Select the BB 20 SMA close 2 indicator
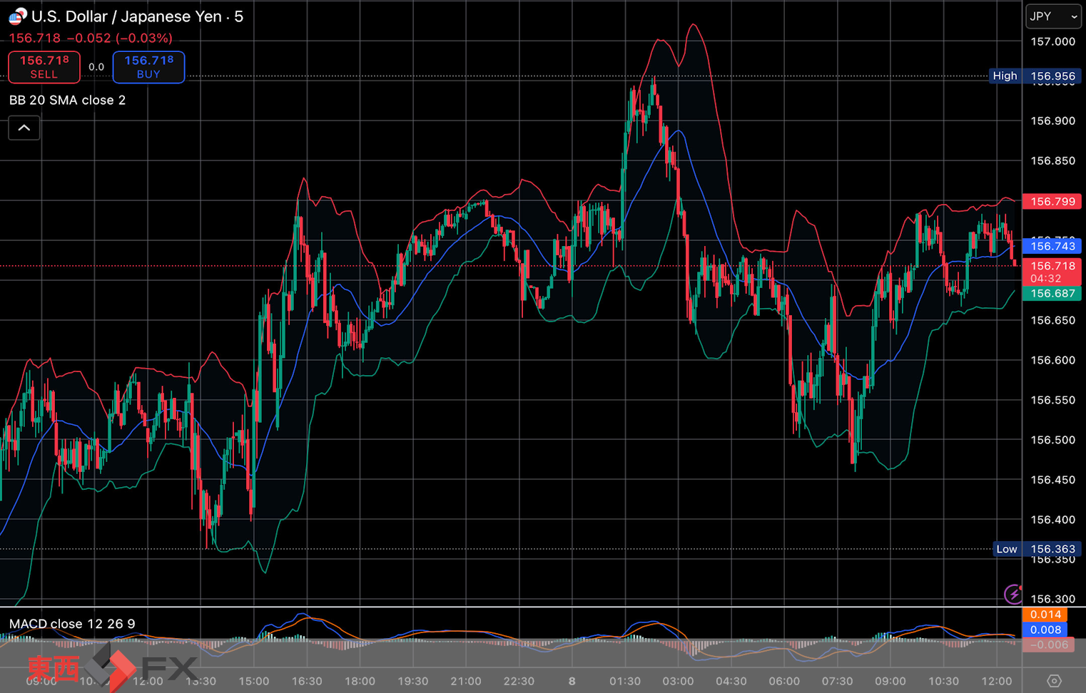The width and height of the screenshot is (1086, 693). point(67,101)
